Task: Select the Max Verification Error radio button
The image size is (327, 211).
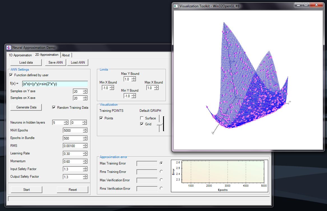Action: click(161, 180)
